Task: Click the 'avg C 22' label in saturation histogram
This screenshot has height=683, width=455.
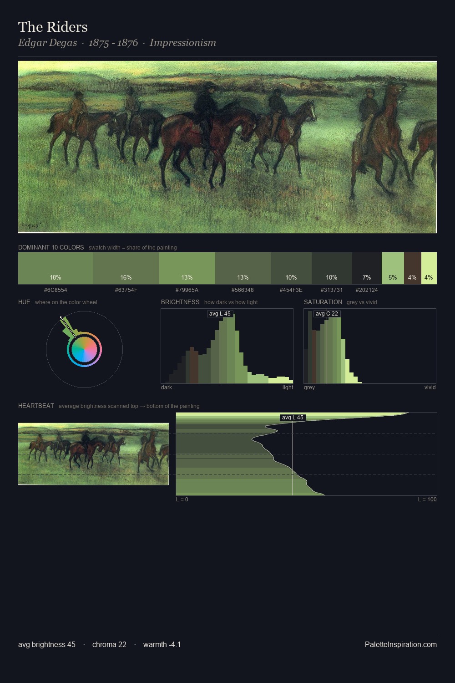Action: 327,314
